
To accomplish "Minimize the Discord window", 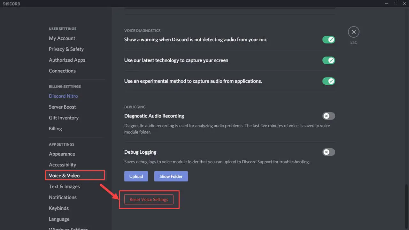I will 387,4.
